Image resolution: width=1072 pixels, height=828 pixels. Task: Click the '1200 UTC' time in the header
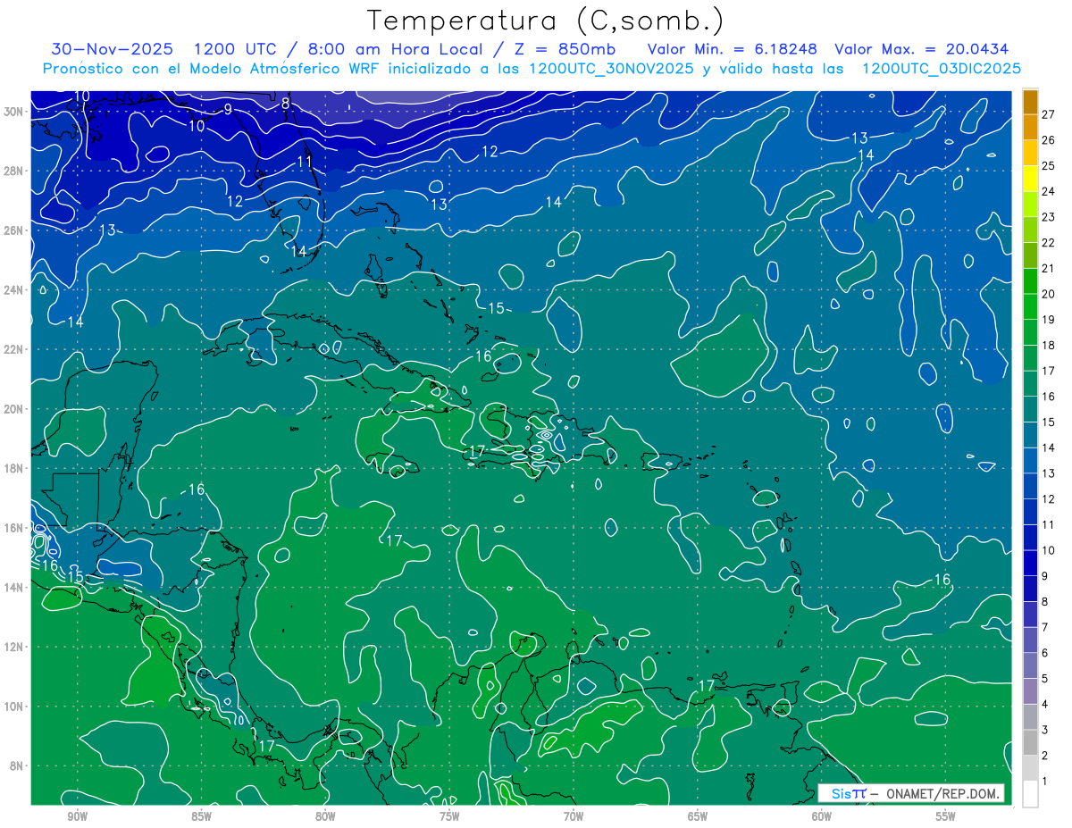[235, 50]
